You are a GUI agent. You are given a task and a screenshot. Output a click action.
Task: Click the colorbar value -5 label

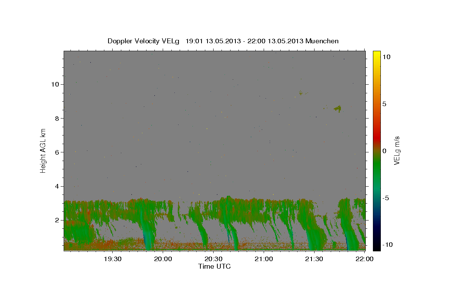pos(386,198)
